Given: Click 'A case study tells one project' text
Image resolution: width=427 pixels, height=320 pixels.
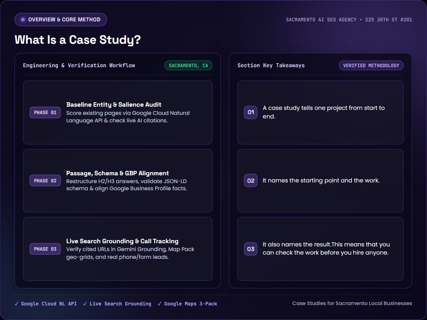Looking at the screenshot, I should [324, 112].
